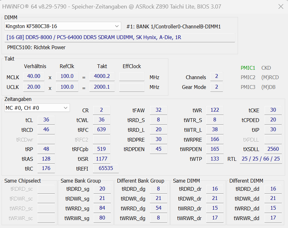This screenshot has width=288, height=228.
Task: Click the tRP value 48
Action: pyautogui.click(x=46, y=149)
